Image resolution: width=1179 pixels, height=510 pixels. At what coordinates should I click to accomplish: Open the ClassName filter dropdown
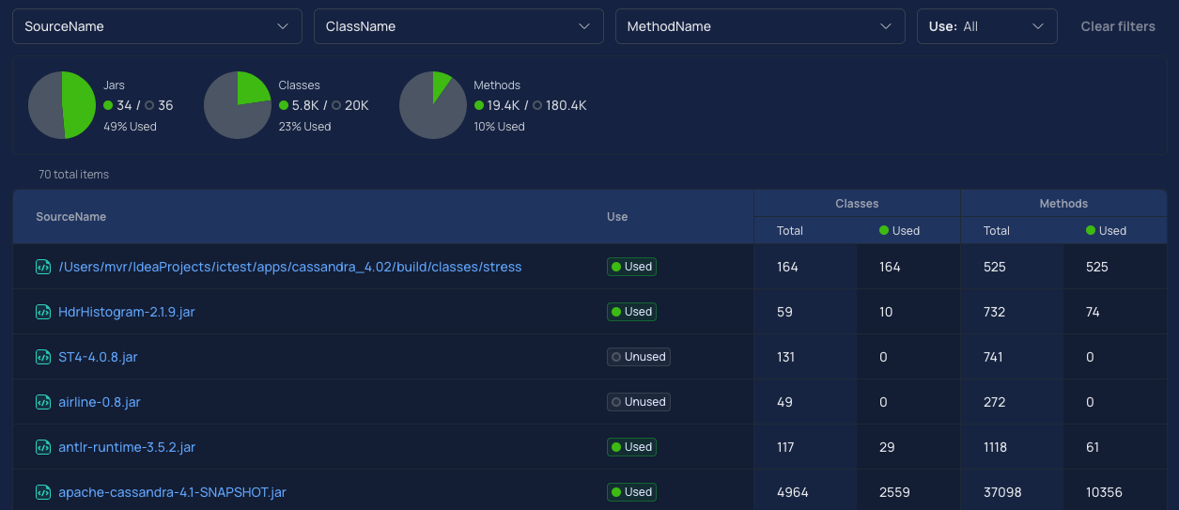(x=458, y=26)
